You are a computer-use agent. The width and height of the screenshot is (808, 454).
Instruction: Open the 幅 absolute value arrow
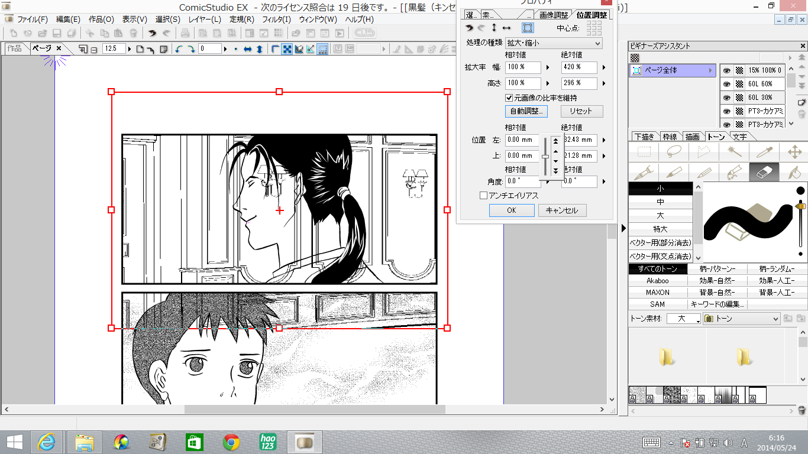coord(604,67)
